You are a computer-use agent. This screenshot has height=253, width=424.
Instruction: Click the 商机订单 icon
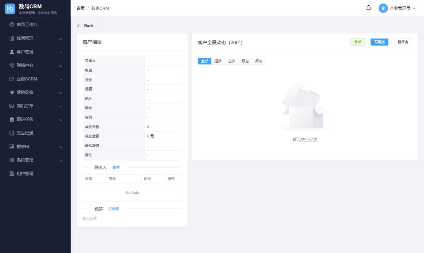click(x=12, y=106)
